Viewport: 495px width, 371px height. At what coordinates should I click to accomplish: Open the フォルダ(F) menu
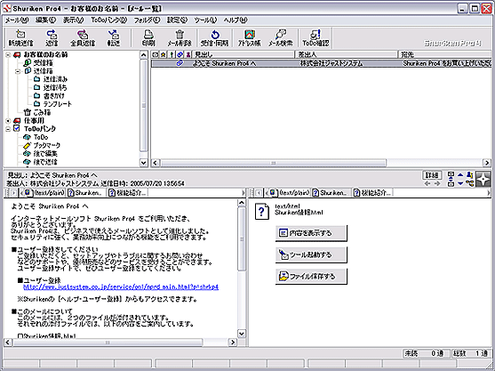click(x=147, y=20)
